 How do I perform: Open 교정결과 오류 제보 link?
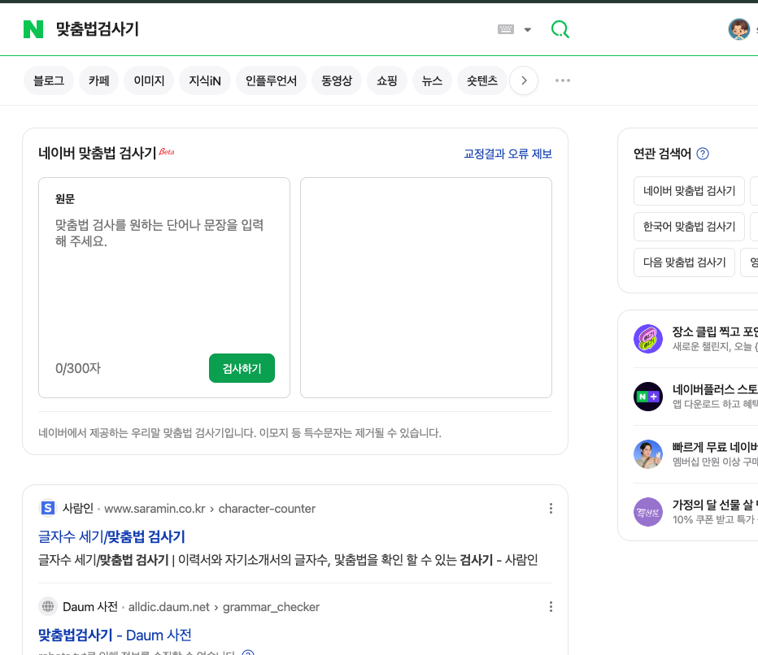point(508,154)
